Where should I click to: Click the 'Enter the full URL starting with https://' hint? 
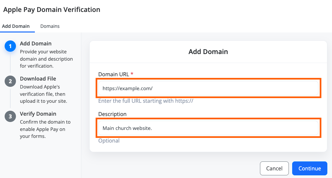point(146,101)
